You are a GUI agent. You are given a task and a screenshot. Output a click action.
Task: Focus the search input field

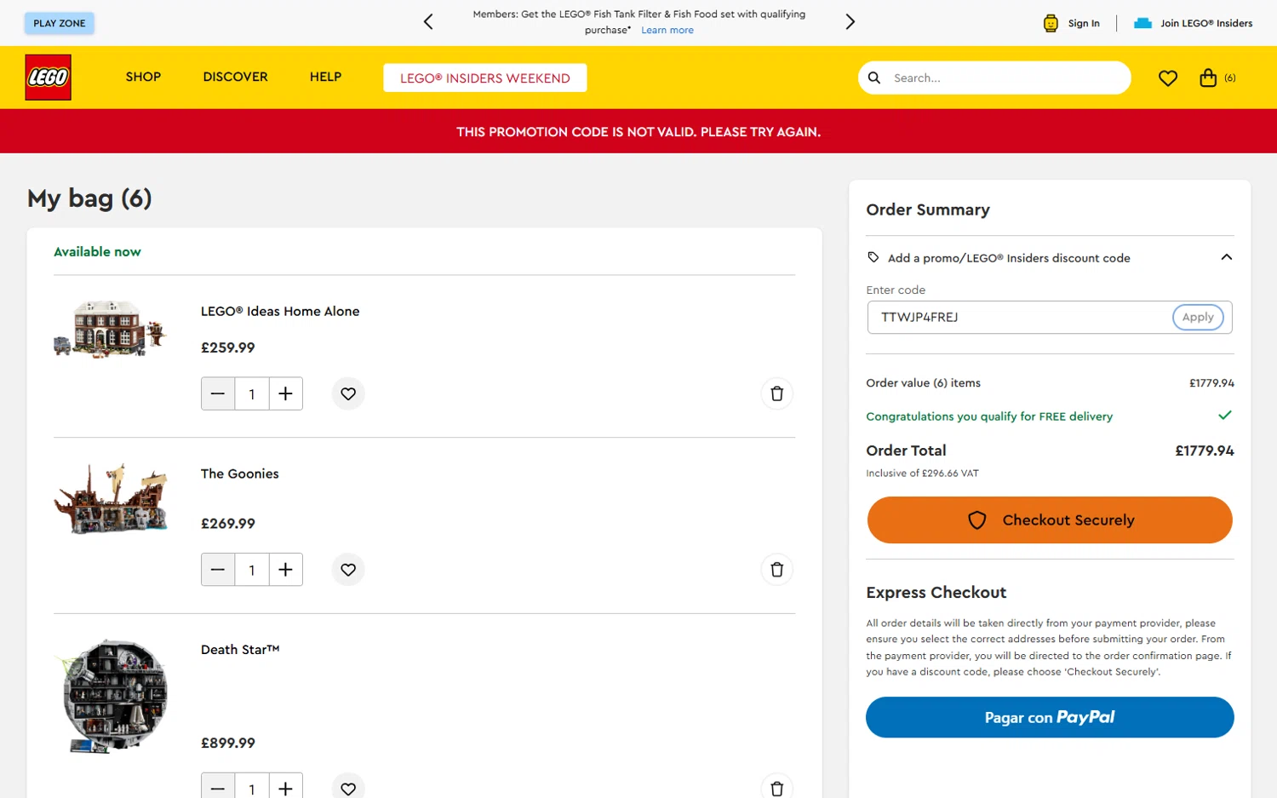[1007, 78]
